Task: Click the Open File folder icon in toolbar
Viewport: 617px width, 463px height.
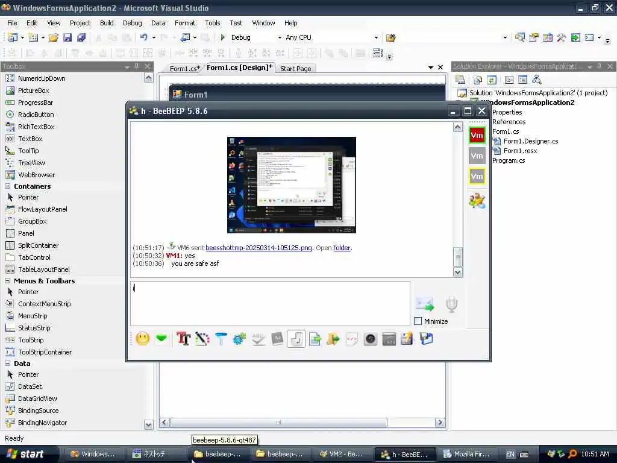Action: [x=53, y=37]
